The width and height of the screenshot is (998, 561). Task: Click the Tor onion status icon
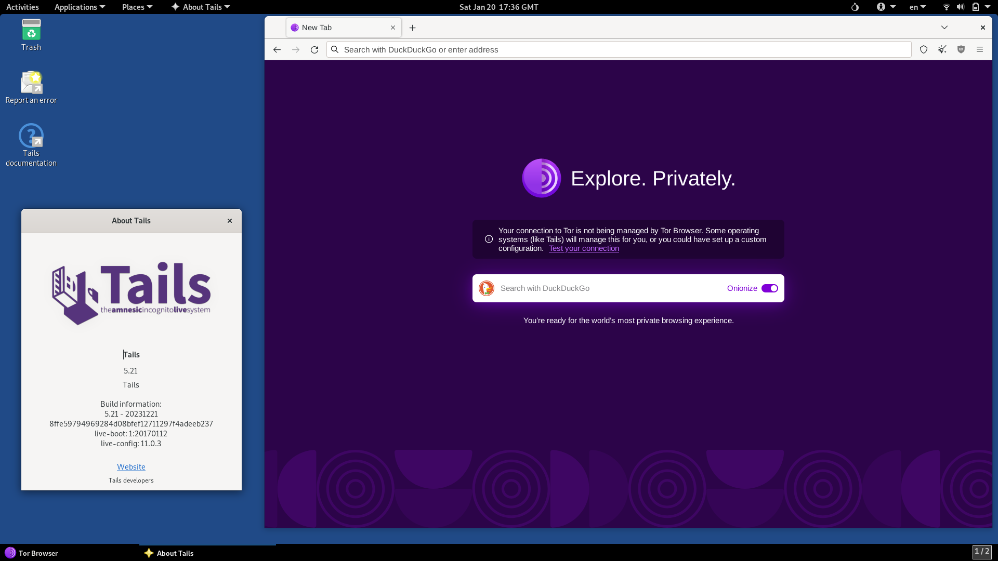(x=855, y=7)
